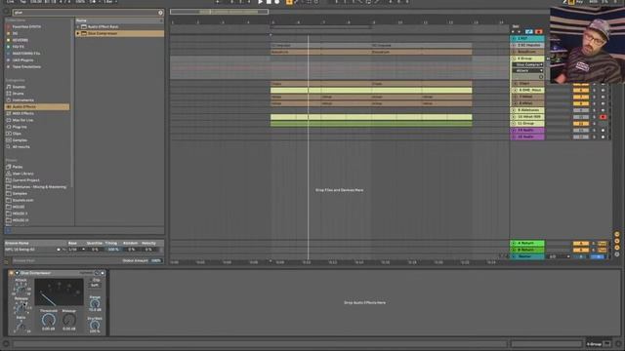Select the 1 KSP track header

click(527, 39)
